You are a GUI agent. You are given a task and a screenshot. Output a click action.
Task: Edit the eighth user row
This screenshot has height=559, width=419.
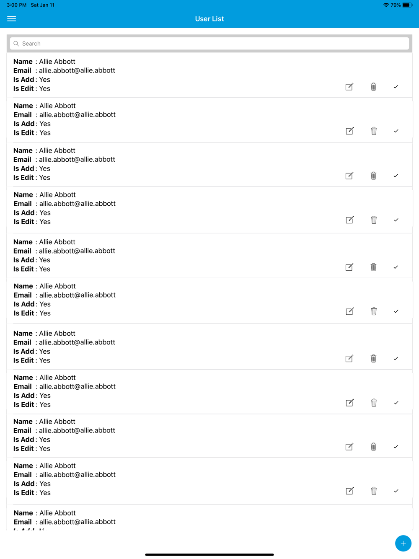point(350,403)
